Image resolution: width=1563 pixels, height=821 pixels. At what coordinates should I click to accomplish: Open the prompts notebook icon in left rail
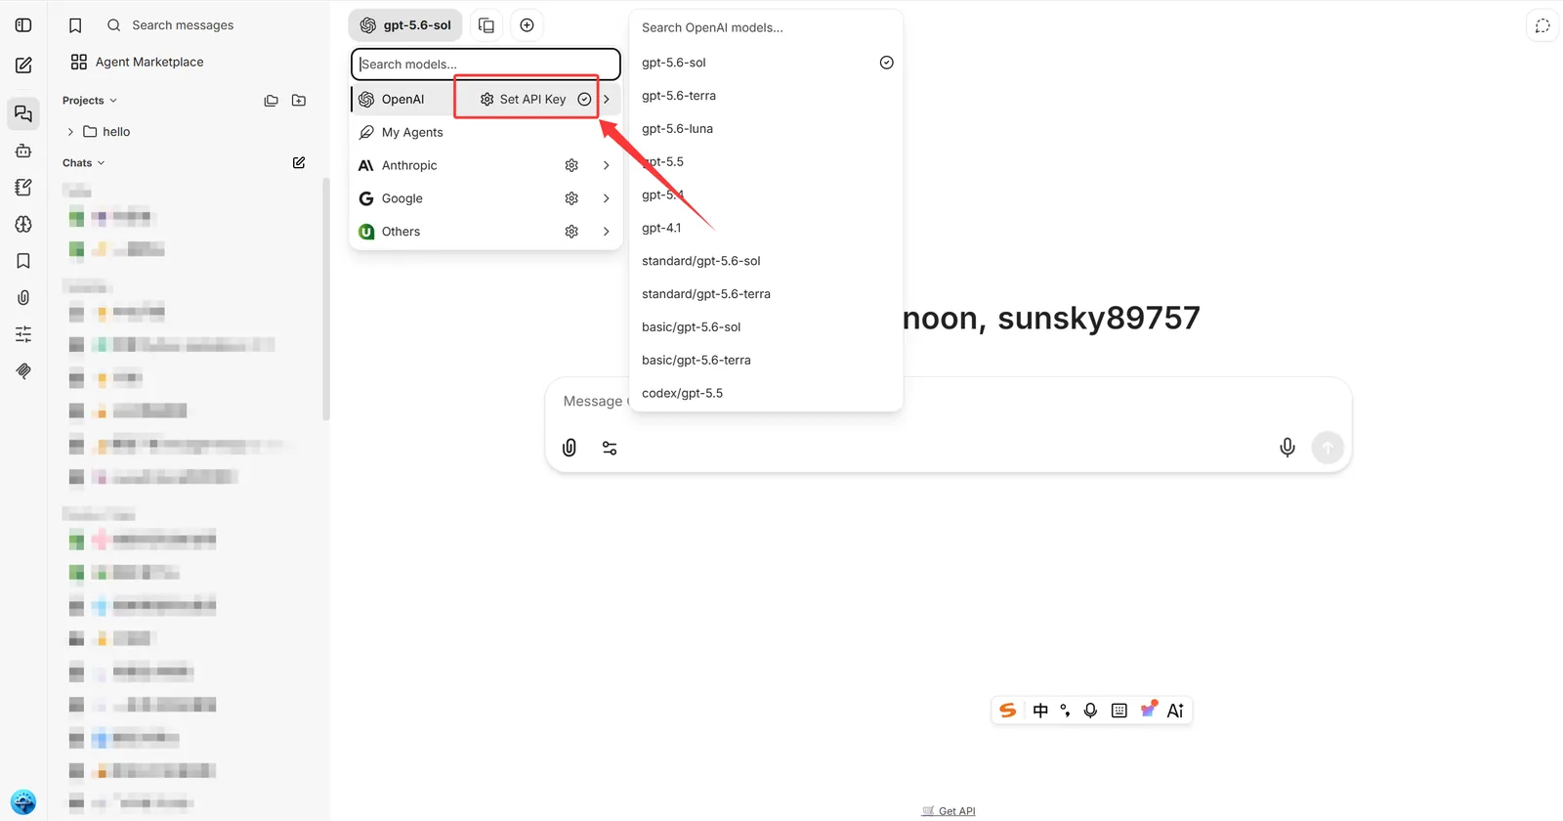click(x=23, y=188)
